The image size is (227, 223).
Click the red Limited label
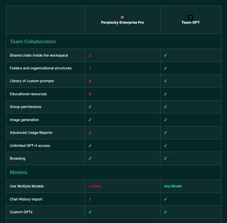click(95, 186)
